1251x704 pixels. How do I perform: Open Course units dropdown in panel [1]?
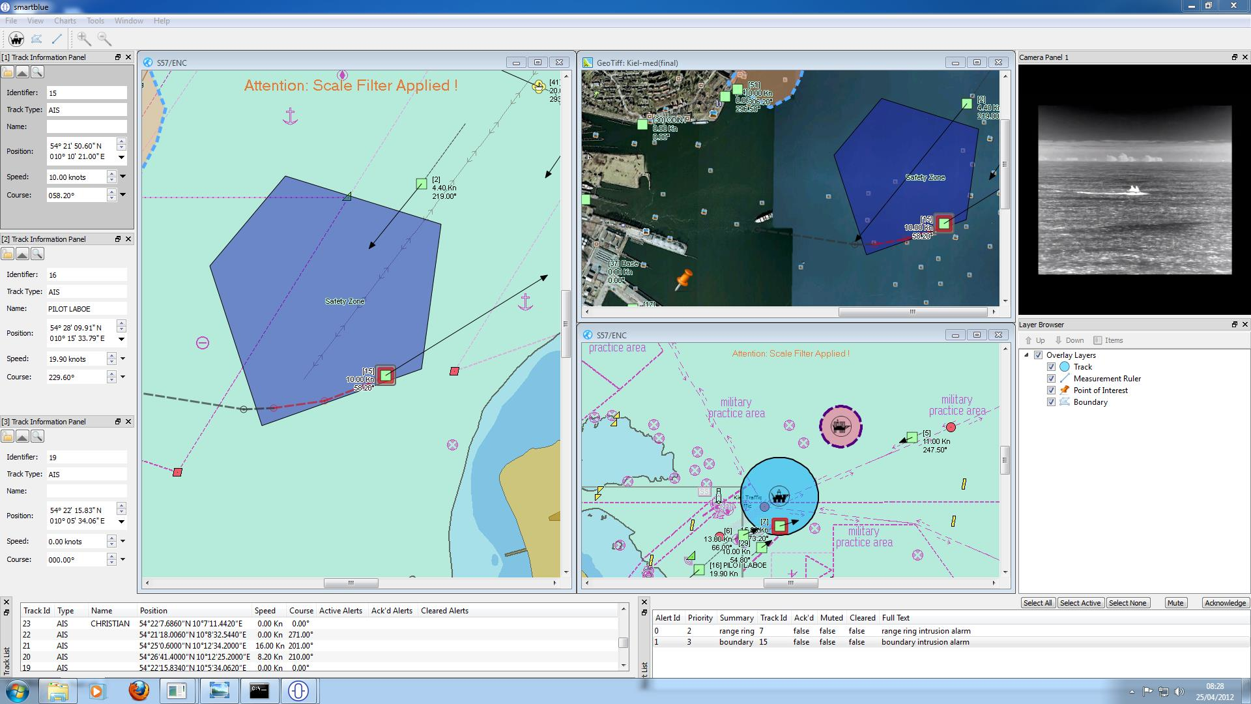[x=122, y=195]
